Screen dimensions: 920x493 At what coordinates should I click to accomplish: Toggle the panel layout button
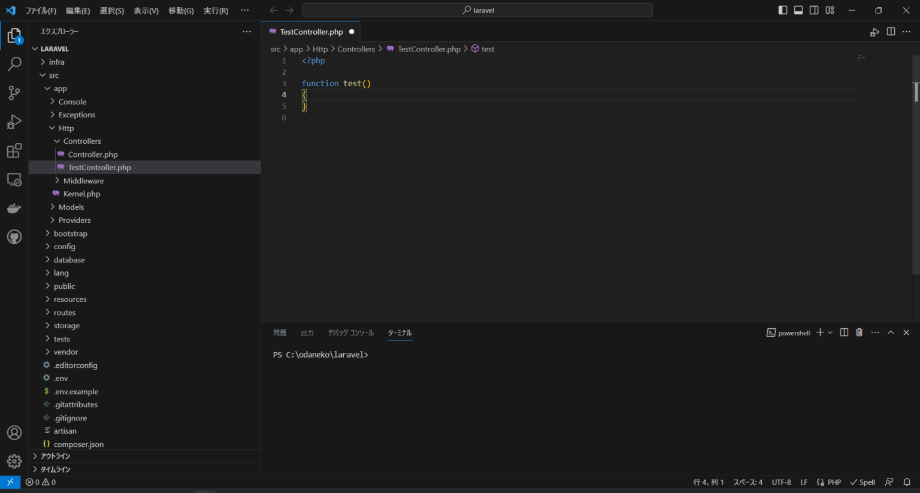pos(798,10)
